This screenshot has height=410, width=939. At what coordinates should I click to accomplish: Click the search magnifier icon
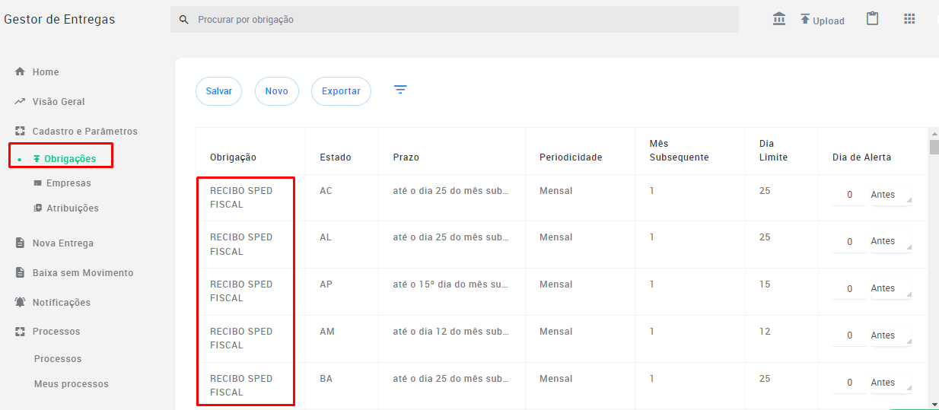coord(183,20)
